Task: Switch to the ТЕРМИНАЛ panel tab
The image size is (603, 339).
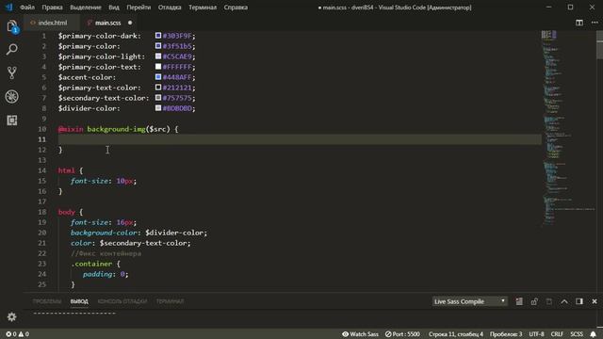Action: click(170, 301)
